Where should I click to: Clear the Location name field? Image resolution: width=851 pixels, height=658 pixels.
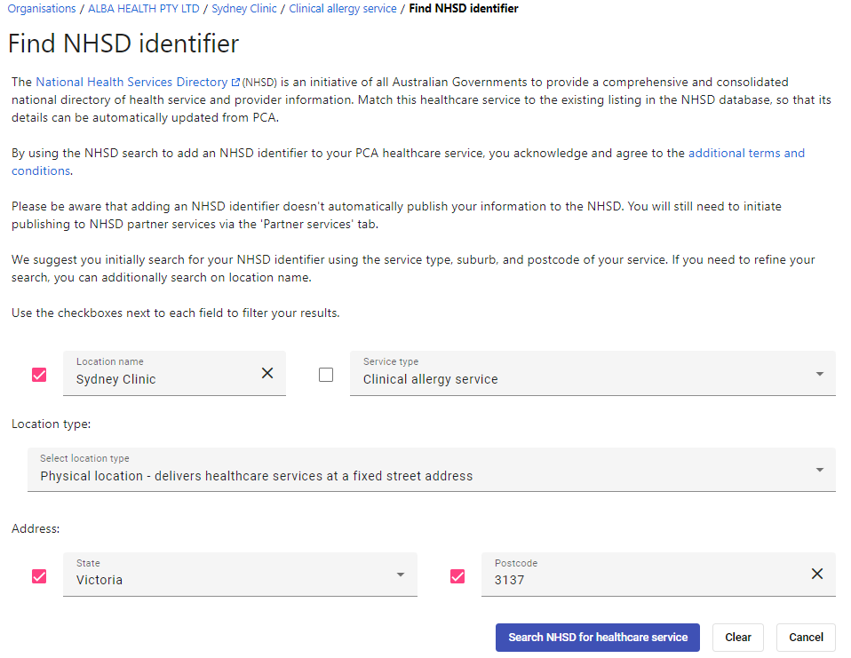pyautogui.click(x=267, y=373)
